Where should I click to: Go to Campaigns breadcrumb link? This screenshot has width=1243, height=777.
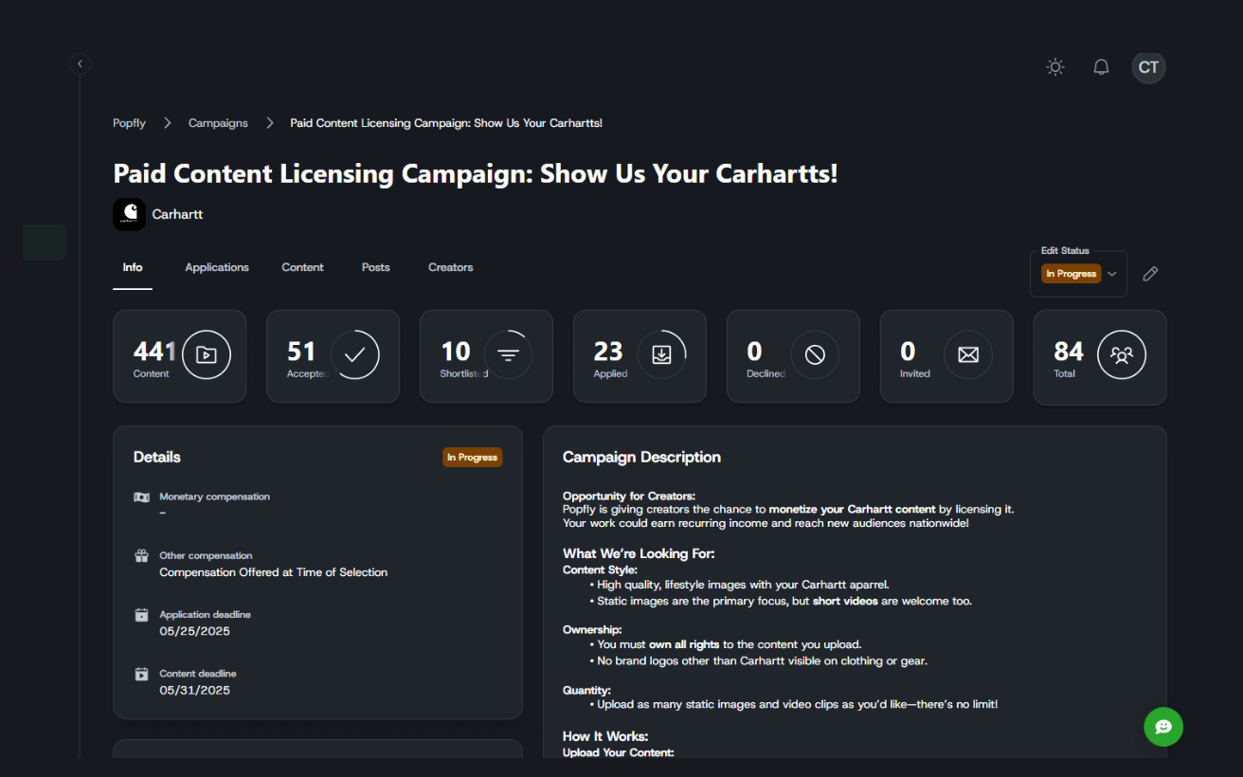(x=218, y=123)
